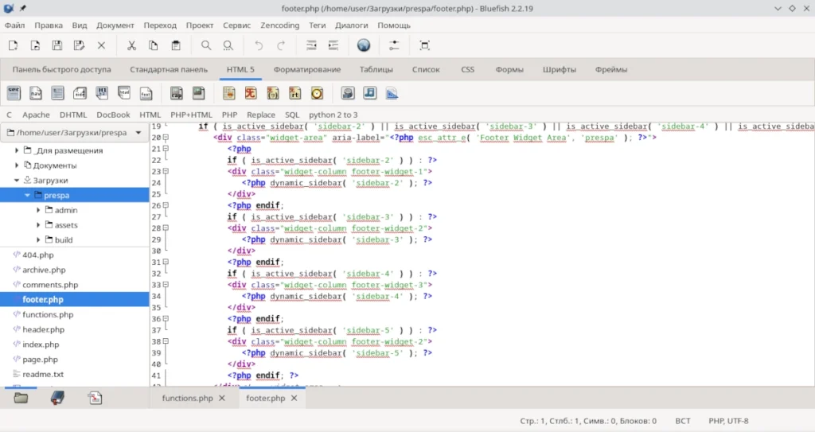Viewport: 815px width, 432px height.
Task: Collapse the Загрузки folder
Action: (x=17, y=181)
